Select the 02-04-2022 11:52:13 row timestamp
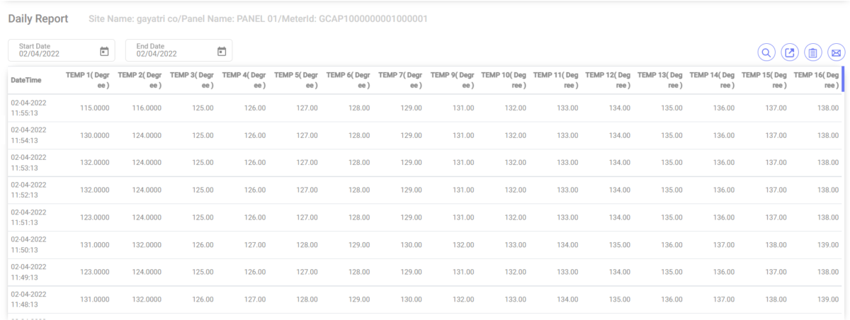850x320 pixels. point(28,190)
